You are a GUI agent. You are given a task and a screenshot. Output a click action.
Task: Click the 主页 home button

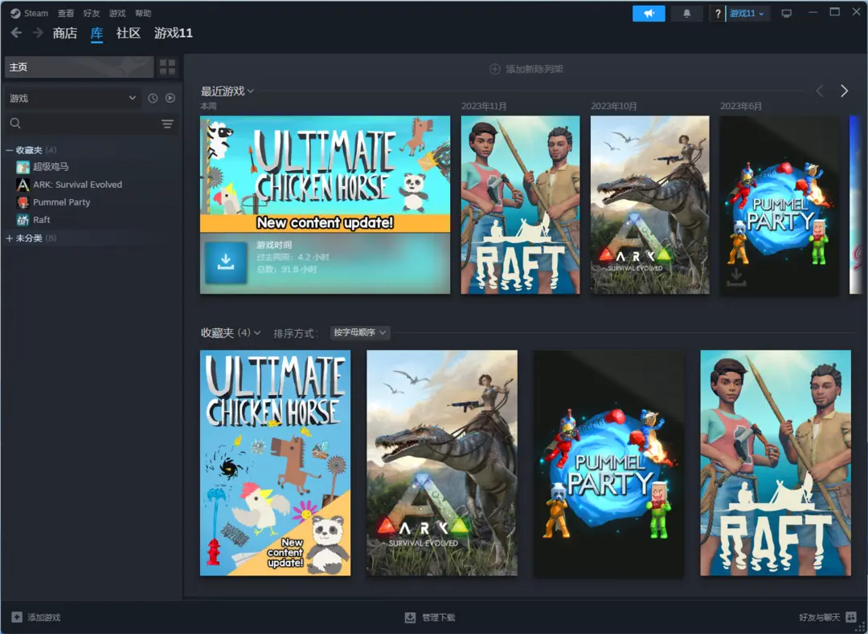tap(79, 67)
